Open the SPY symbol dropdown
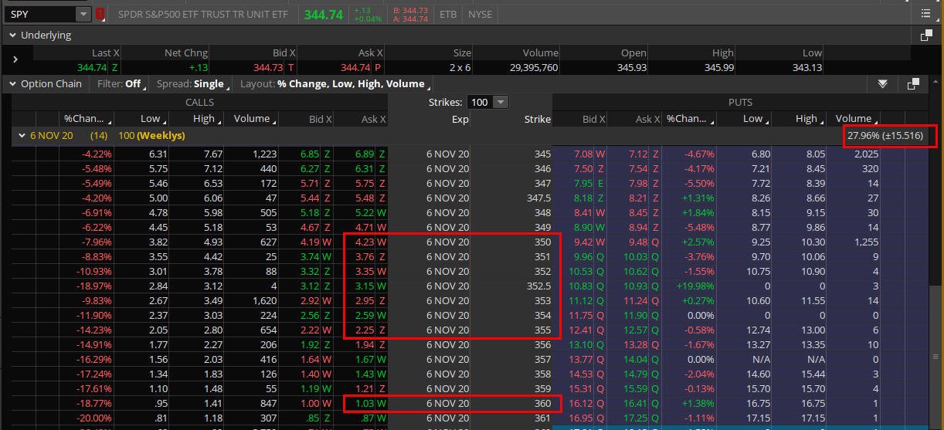 coord(83,14)
